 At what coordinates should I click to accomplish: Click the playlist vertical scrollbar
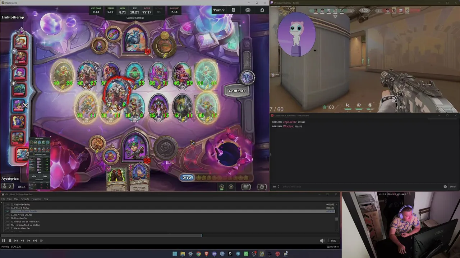(337, 217)
